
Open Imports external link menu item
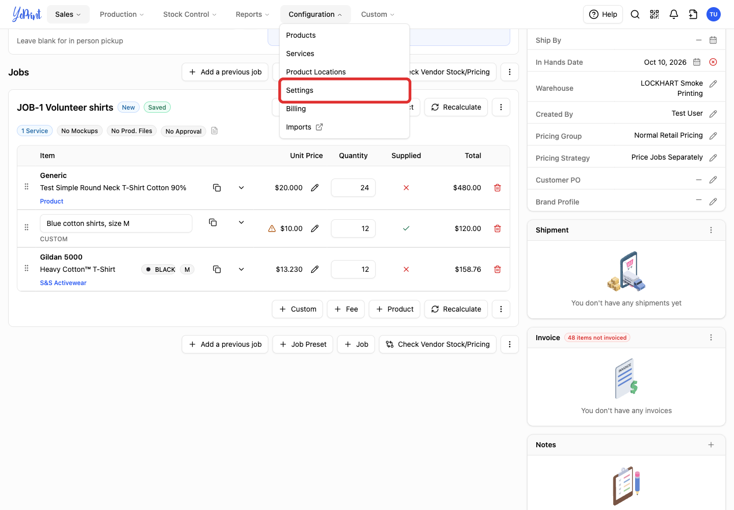(x=345, y=127)
